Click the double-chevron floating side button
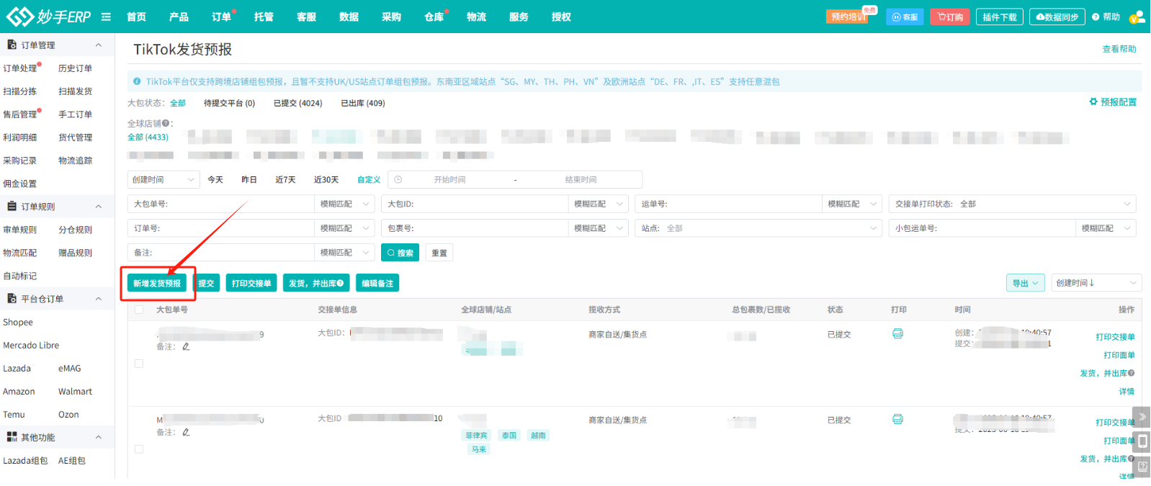Image resolution: width=1151 pixels, height=486 pixels. 1142,416
